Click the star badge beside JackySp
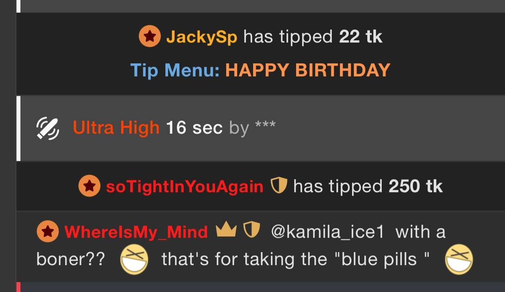 (150, 36)
